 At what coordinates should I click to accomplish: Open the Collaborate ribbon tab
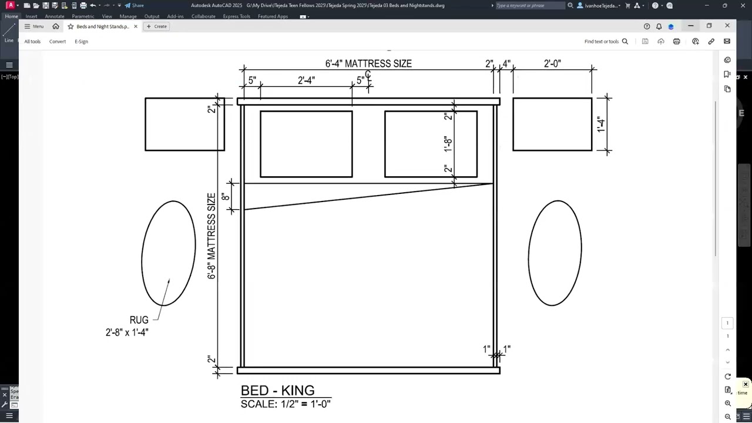203,16
